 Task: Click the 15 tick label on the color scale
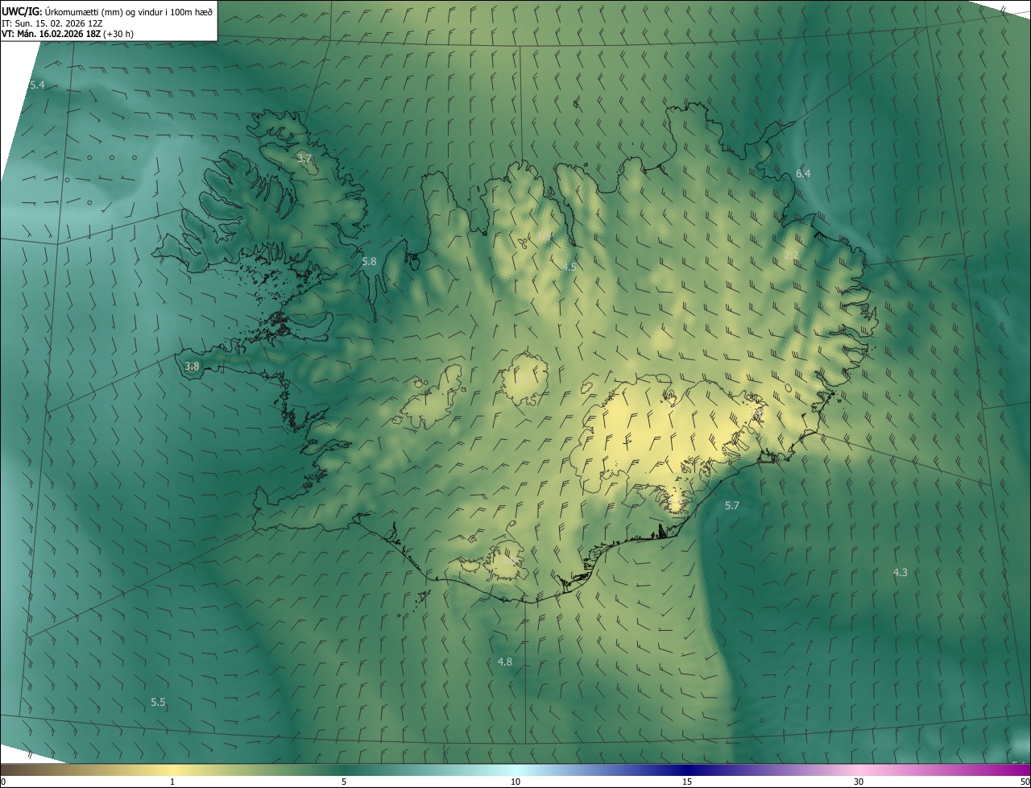tap(687, 782)
